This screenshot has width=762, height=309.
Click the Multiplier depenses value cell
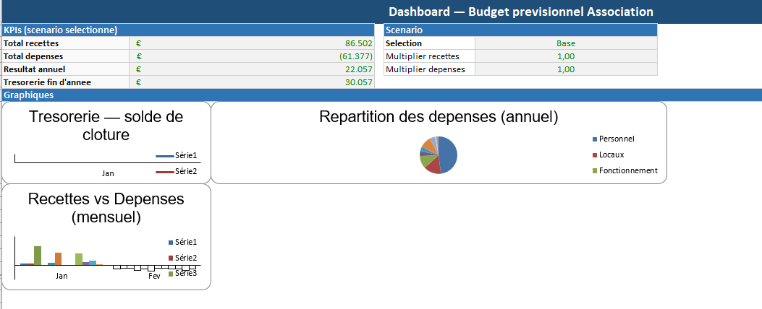[566, 69]
